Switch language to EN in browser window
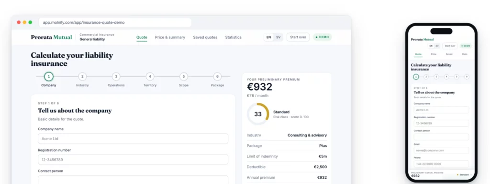The width and height of the screenshot is (490, 184). coord(269,37)
